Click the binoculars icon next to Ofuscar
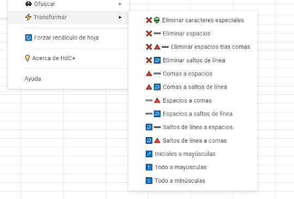 tap(28, 4)
